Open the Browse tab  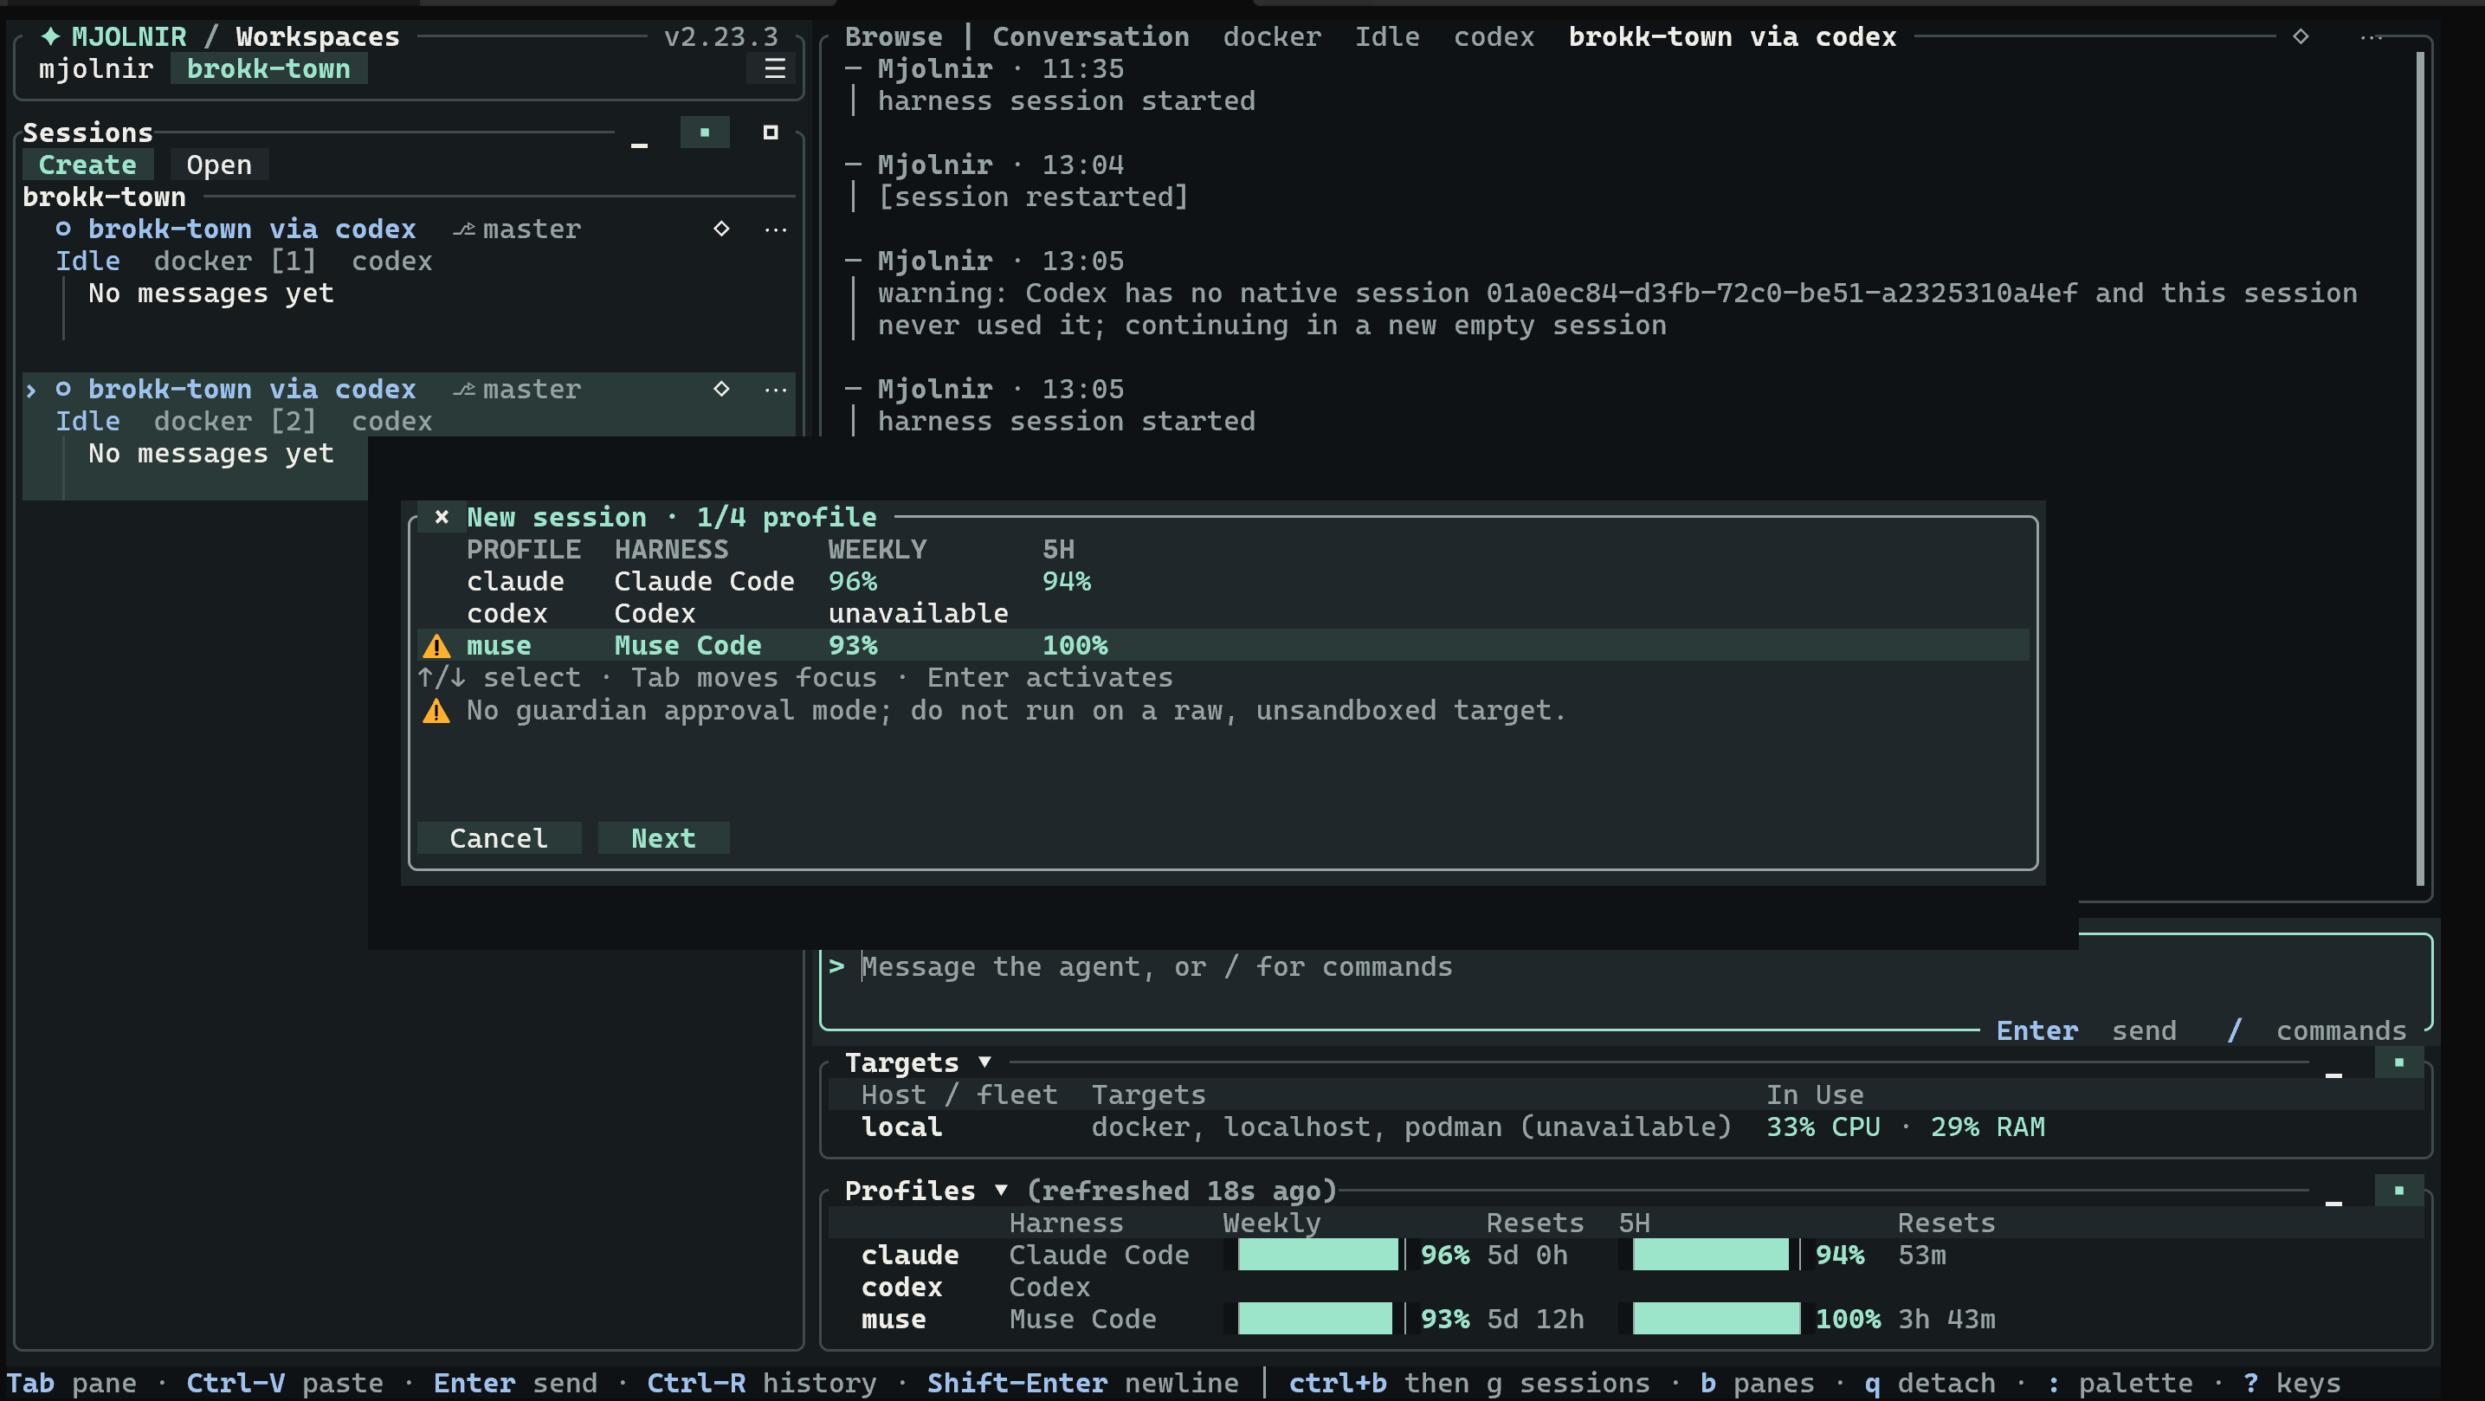894,36
